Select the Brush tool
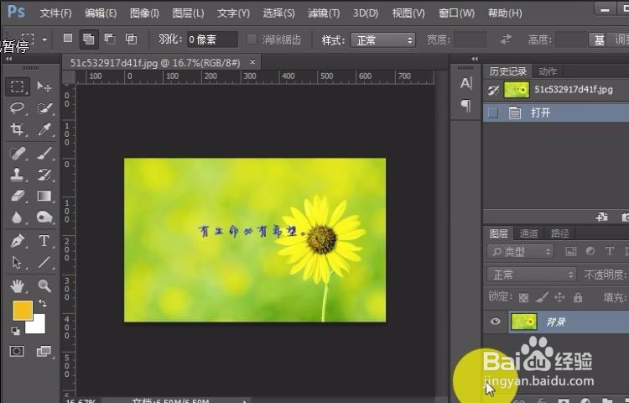The image size is (629, 403). pos(44,154)
